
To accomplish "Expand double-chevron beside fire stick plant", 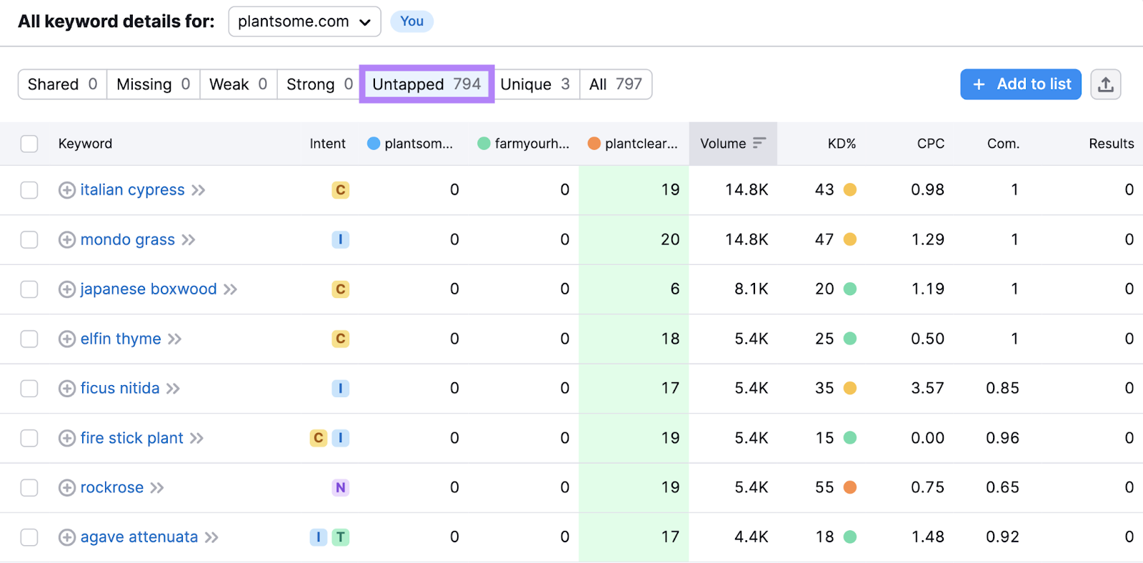I will click(197, 438).
